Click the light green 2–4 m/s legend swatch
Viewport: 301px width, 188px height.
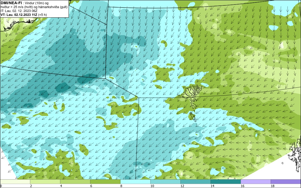pyautogui.click(x=45, y=181)
